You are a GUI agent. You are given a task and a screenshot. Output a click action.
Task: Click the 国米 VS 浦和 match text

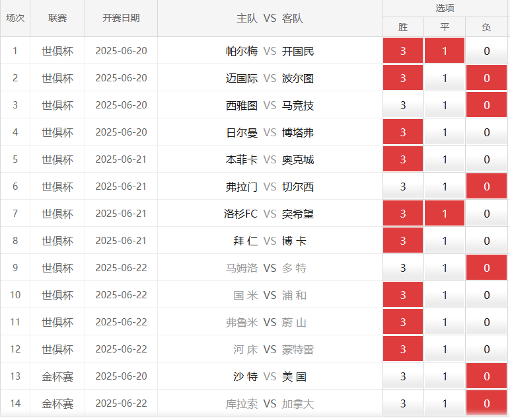270,295
